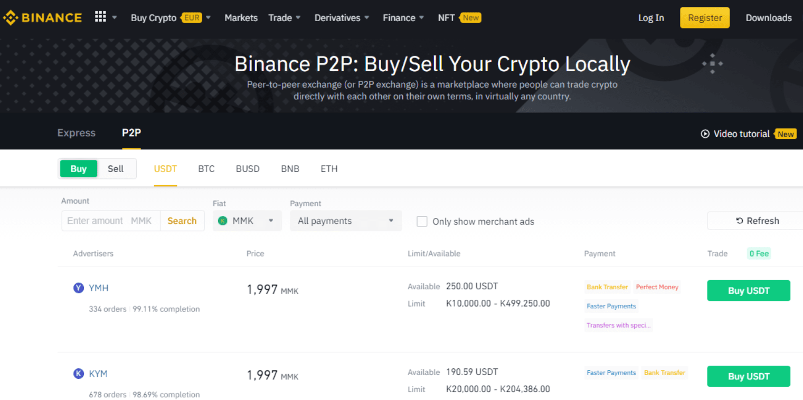803x400 pixels.
Task: Select the BTC crypto tab
Action: coord(206,169)
